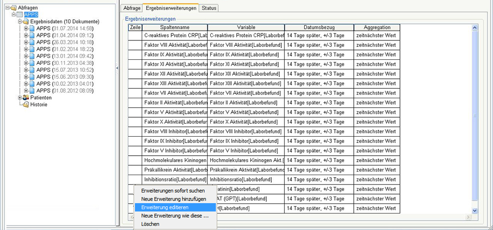
Task: Click 'Löschen' in the context menu
Action: click(x=150, y=224)
